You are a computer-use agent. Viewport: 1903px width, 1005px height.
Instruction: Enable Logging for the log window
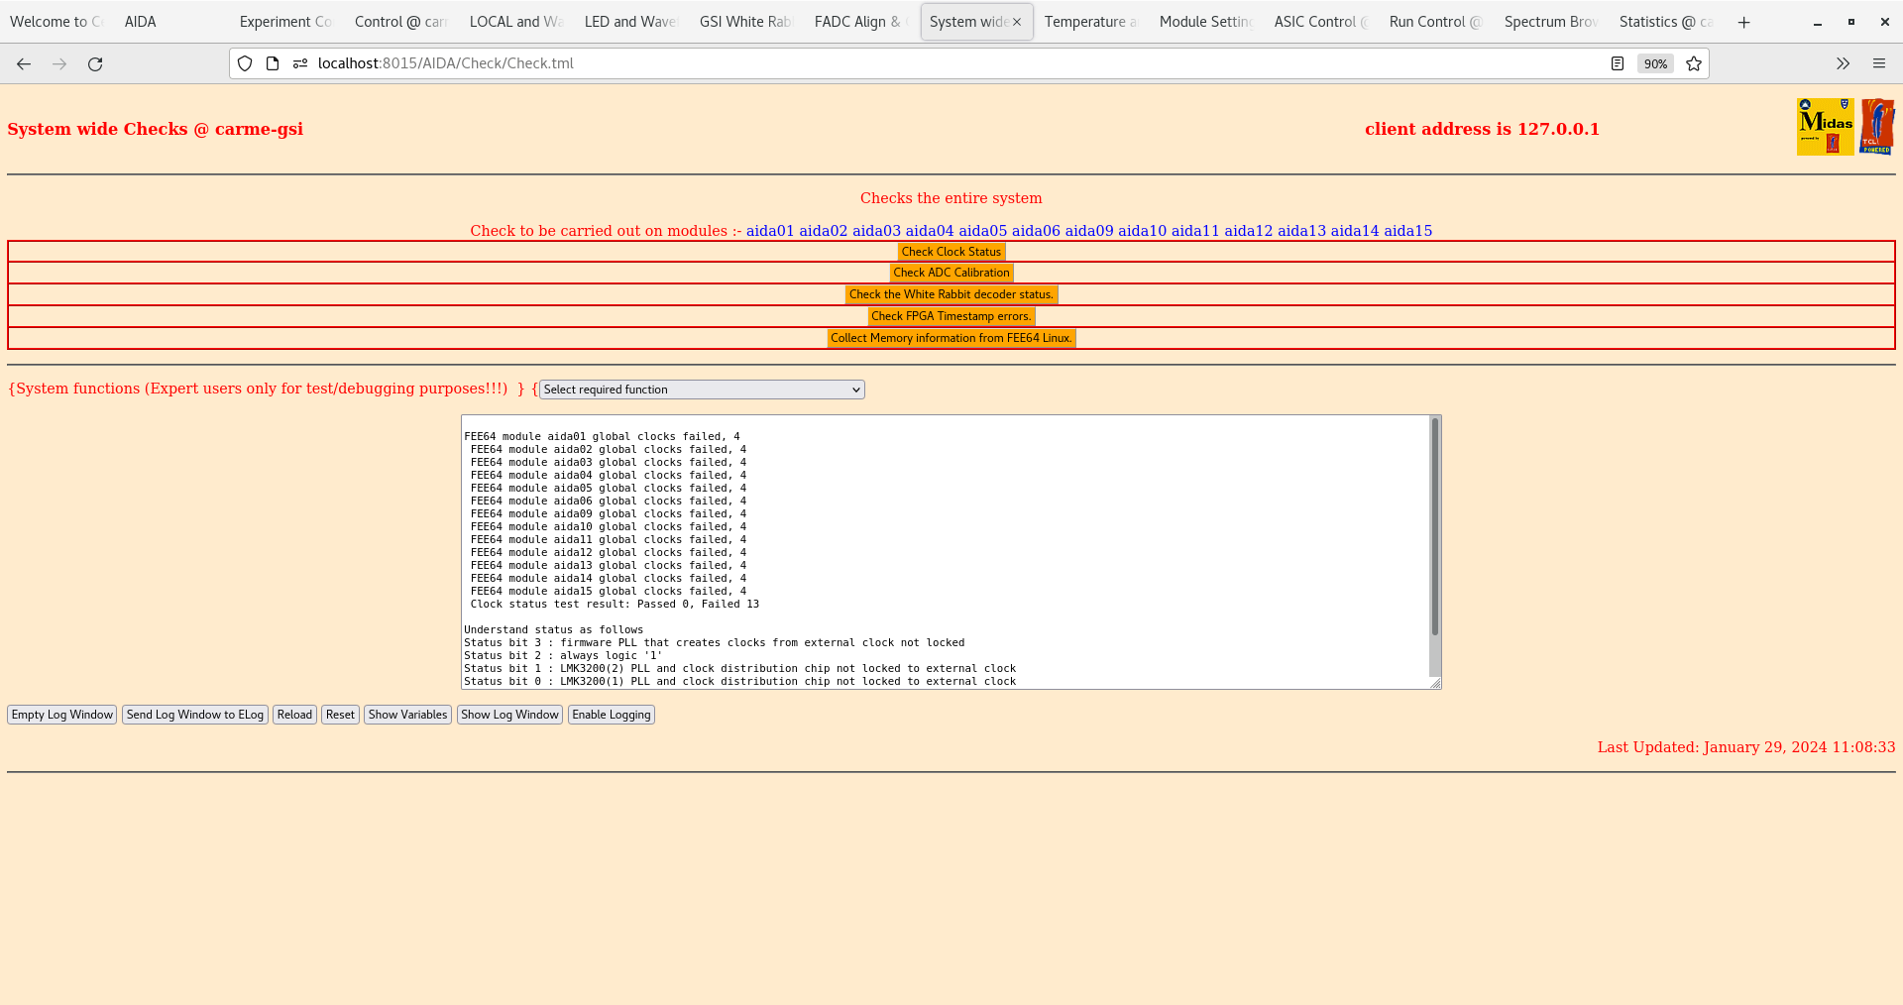[611, 714]
